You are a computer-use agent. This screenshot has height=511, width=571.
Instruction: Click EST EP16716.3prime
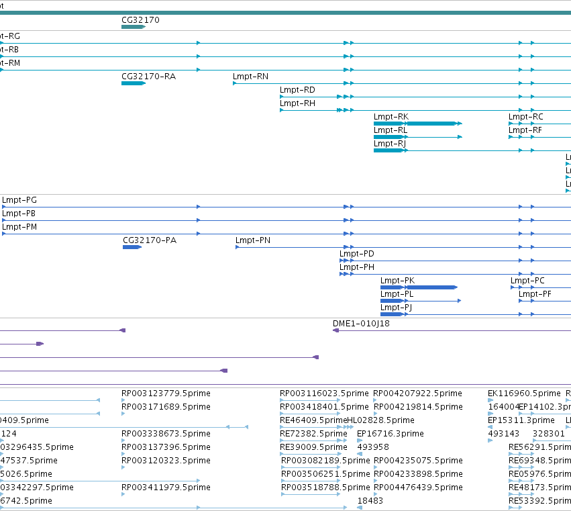pyautogui.click(x=391, y=434)
